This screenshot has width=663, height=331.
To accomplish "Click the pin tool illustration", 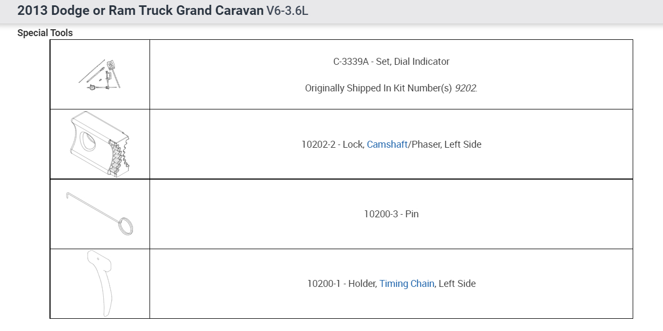I will click(100, 214).
